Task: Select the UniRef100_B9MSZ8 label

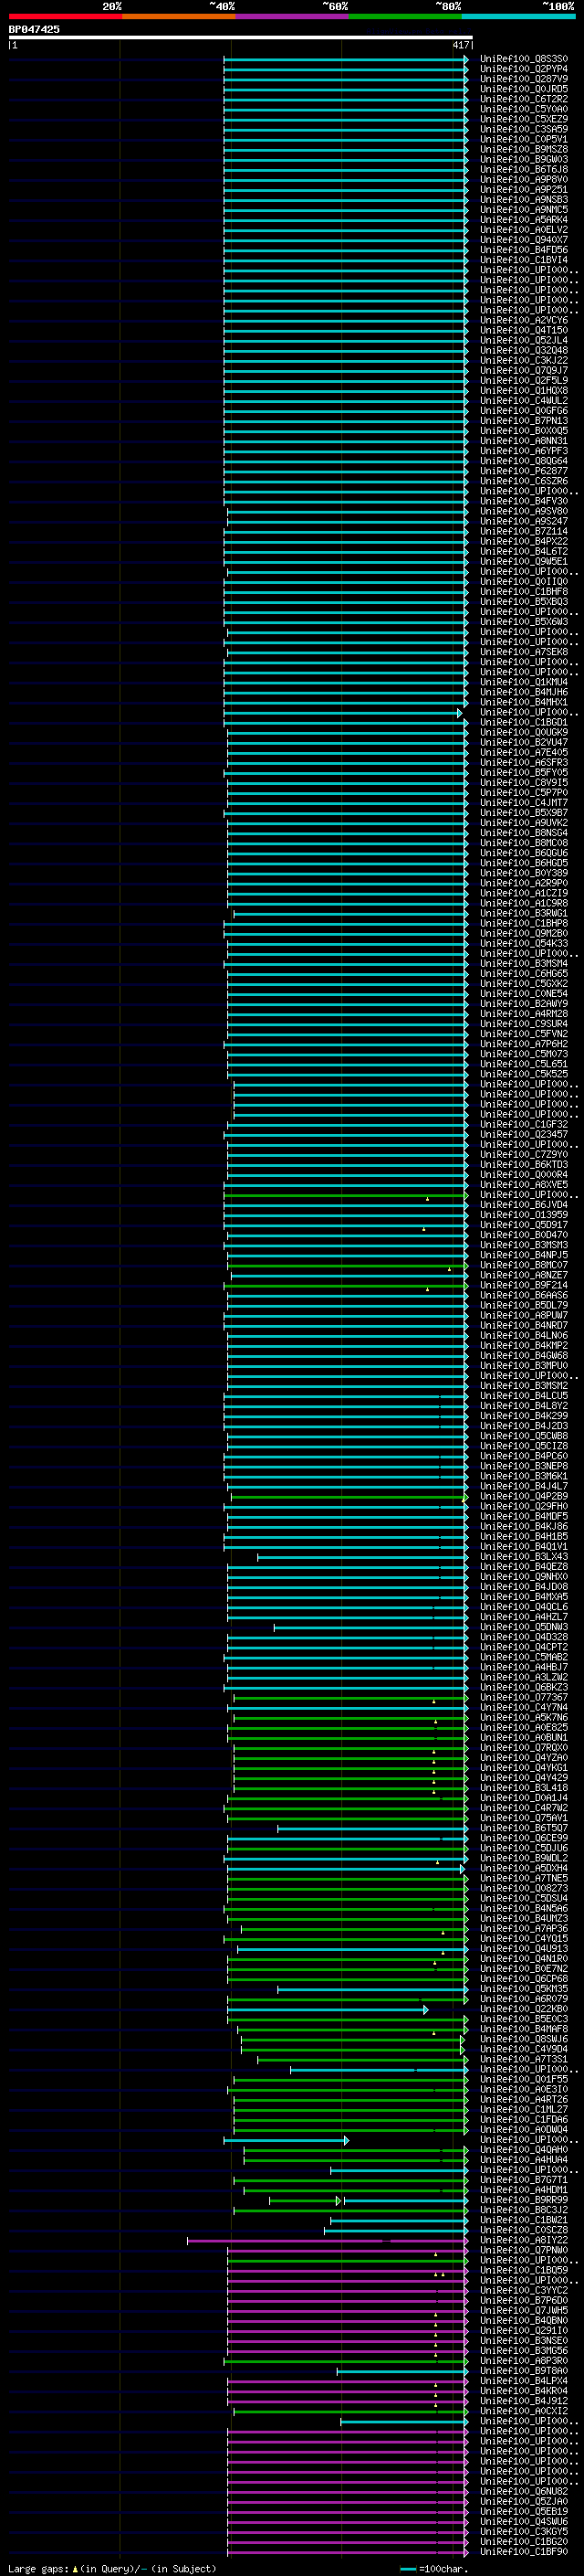Action: pos(523,149)
